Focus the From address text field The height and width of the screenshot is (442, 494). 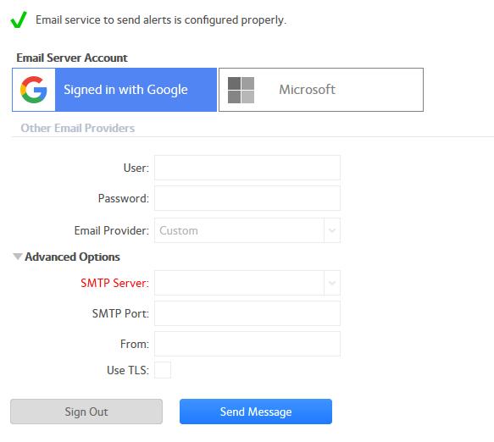[x=247, y=344]
